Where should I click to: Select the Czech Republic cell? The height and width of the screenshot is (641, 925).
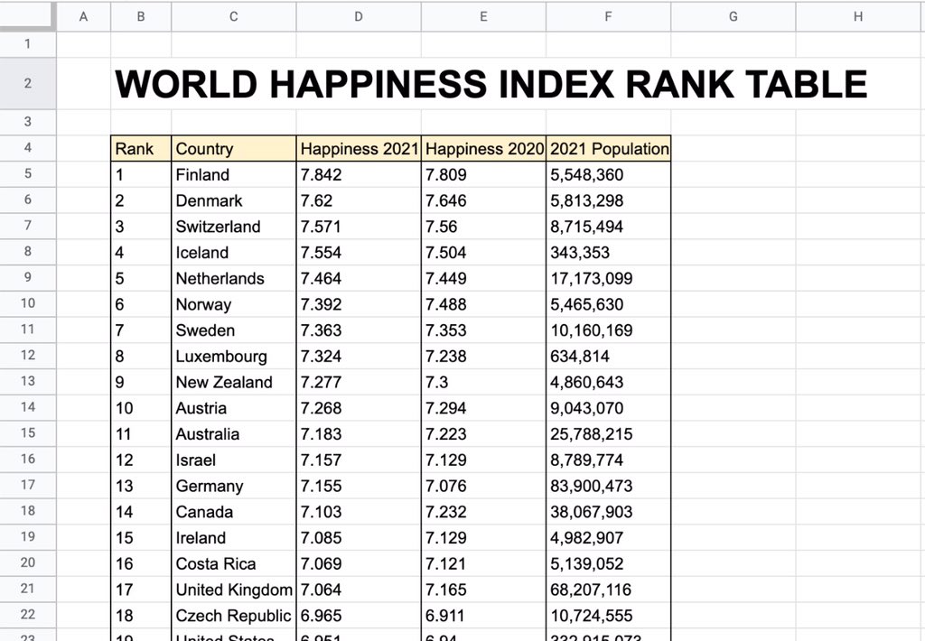tap(234, 616)
